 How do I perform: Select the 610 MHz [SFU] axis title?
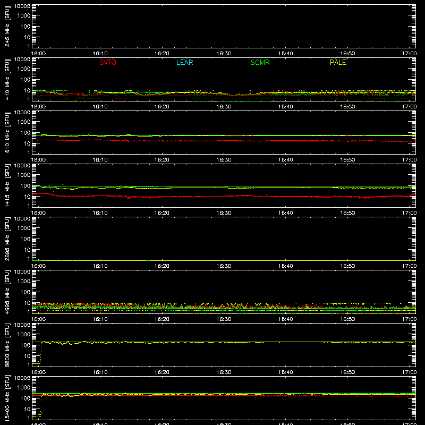click(7, 132)
